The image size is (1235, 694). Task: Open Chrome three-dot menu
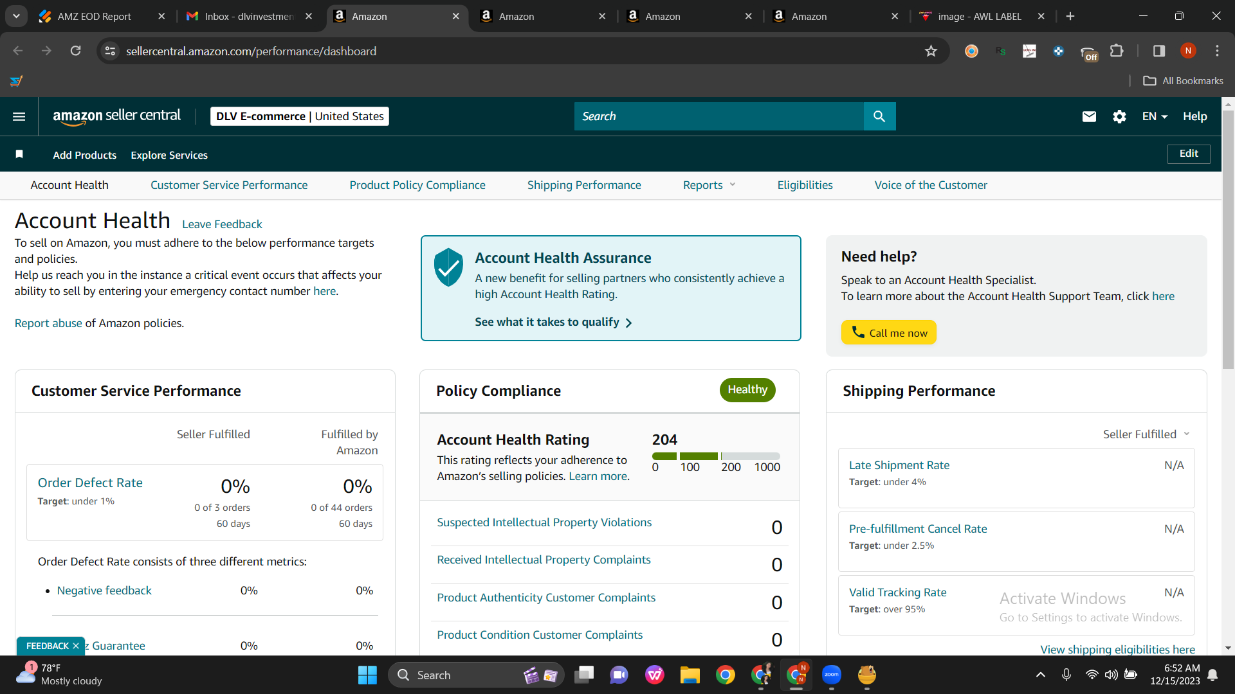(1217, 51)
